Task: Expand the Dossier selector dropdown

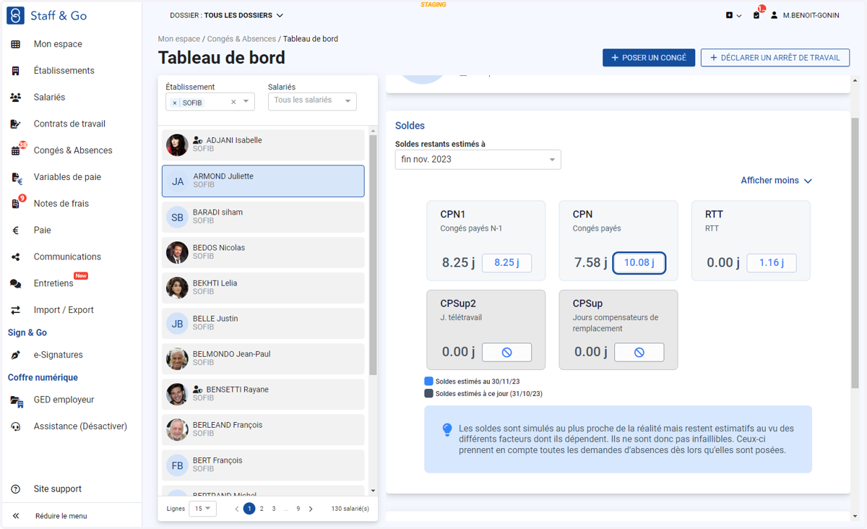Action: 227,15
